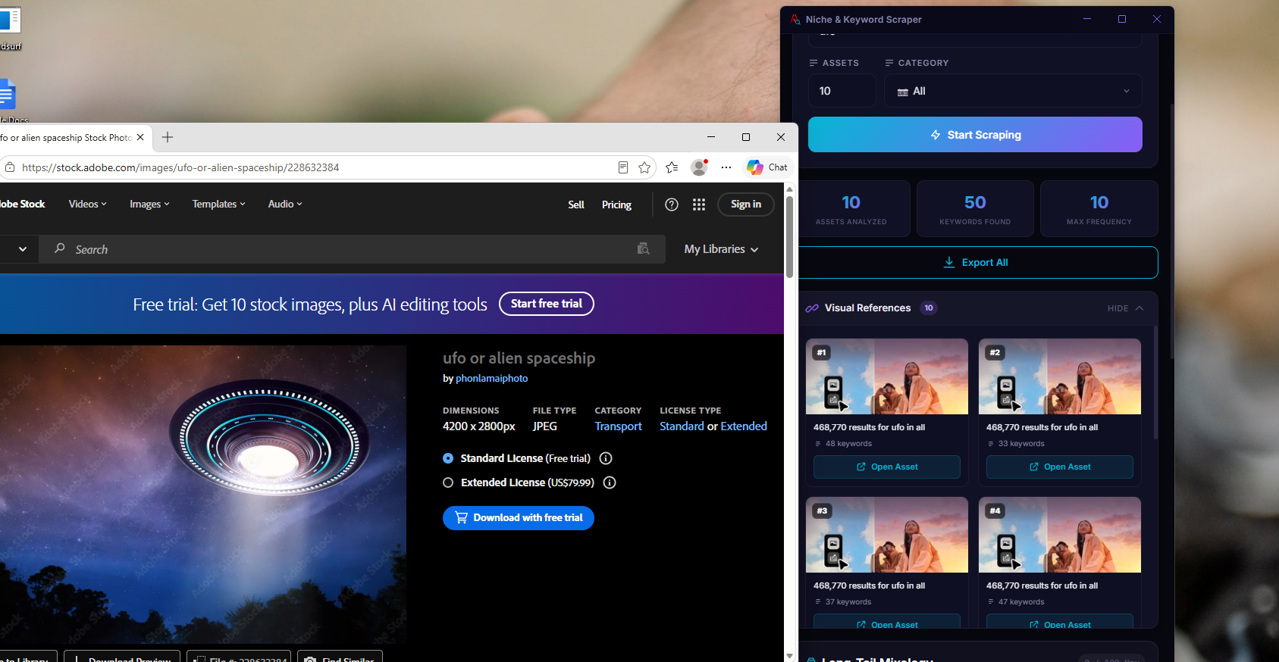The image size is (1279, 662).
Task: Click thumbnail of reference #2
Action: pos(1060,376)
